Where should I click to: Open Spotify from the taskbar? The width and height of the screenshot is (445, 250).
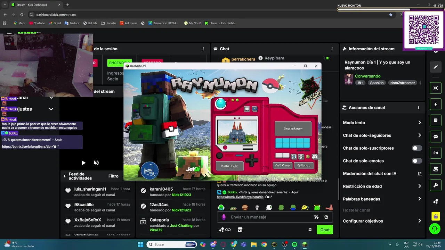click(x=294, y=244)
